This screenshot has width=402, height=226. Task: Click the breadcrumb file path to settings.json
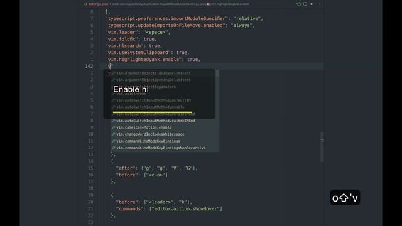tap(159, 4)
